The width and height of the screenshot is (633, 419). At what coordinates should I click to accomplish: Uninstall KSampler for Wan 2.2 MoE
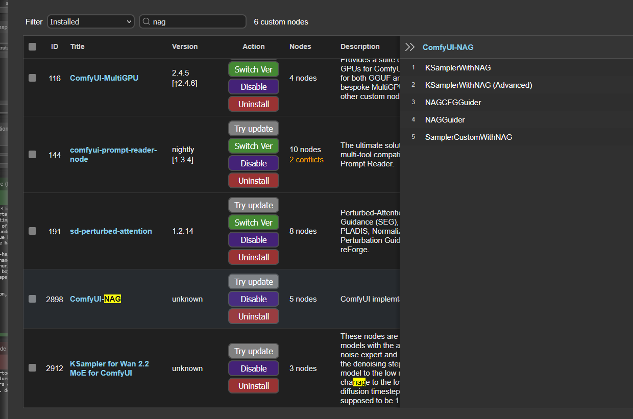253,386
